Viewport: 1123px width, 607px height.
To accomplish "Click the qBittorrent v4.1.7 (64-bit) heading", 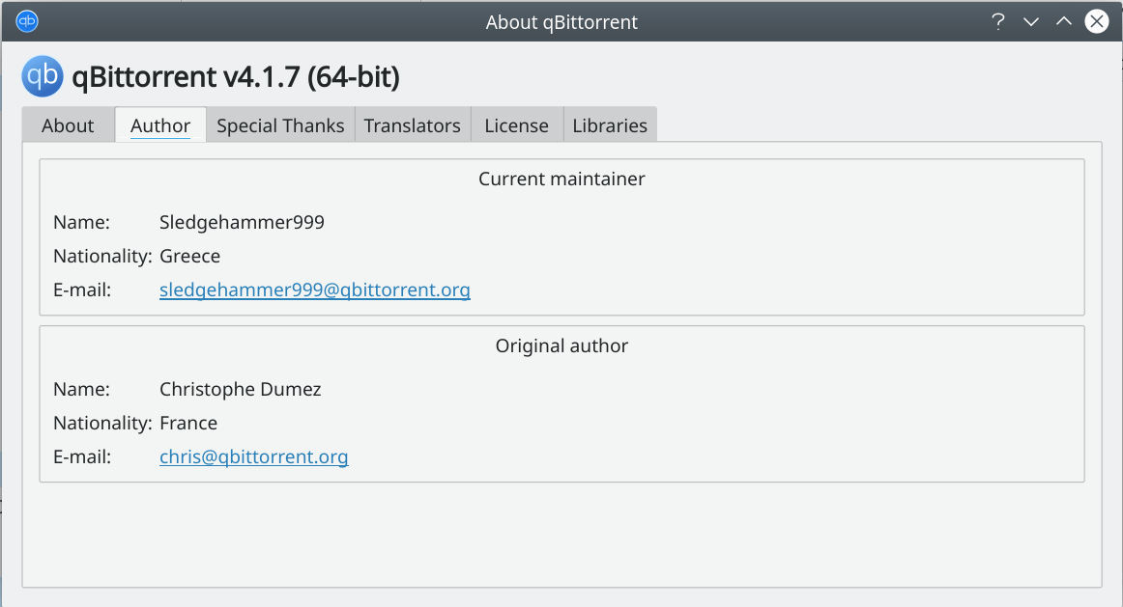I will (236, 76).
